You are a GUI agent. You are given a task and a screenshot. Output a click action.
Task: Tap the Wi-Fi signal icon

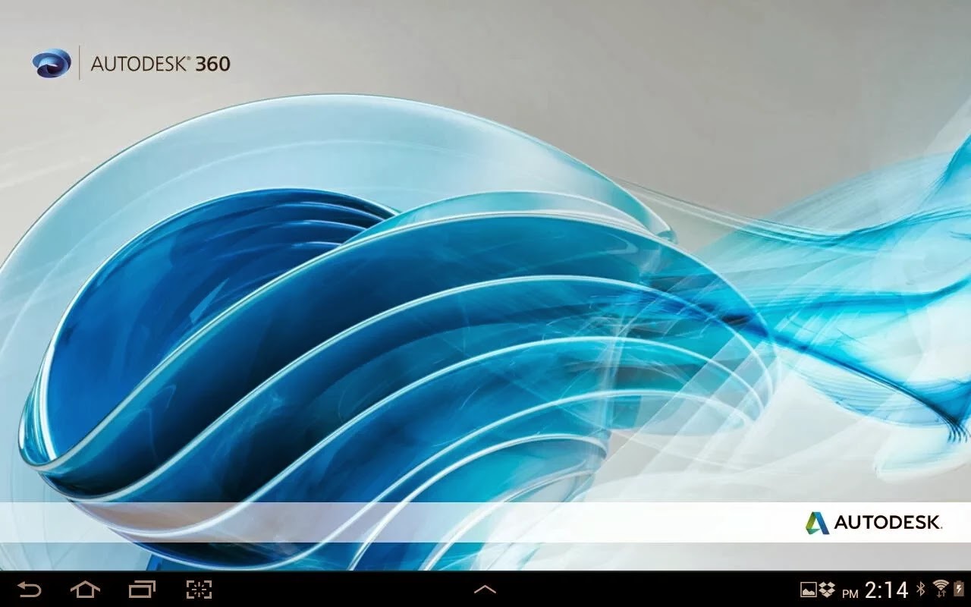coord(941,589)
